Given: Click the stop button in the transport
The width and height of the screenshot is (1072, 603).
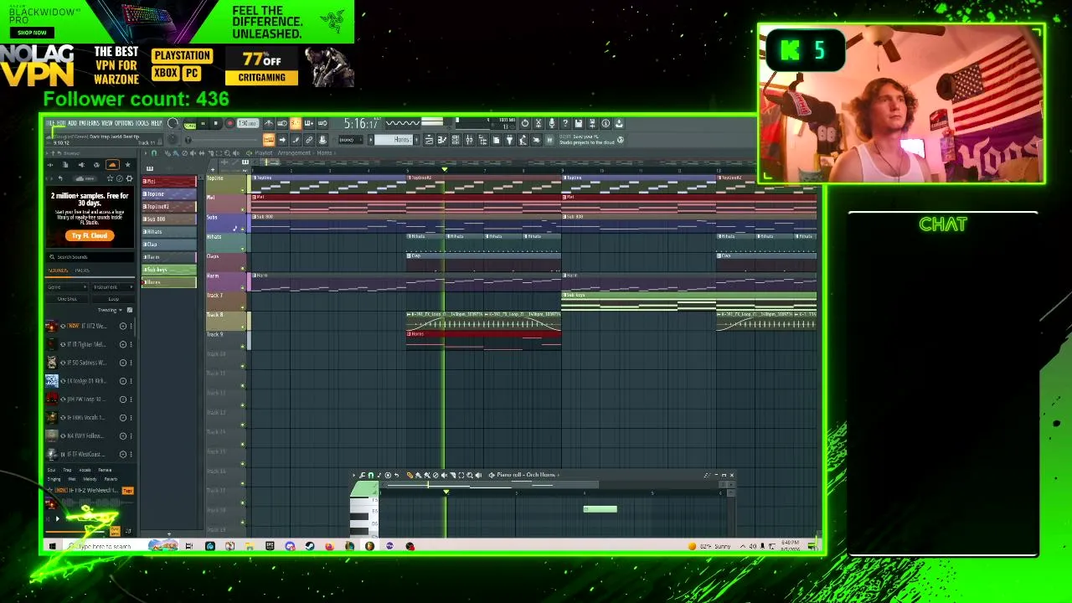Looking at the screenshot, I should [216, 124].
